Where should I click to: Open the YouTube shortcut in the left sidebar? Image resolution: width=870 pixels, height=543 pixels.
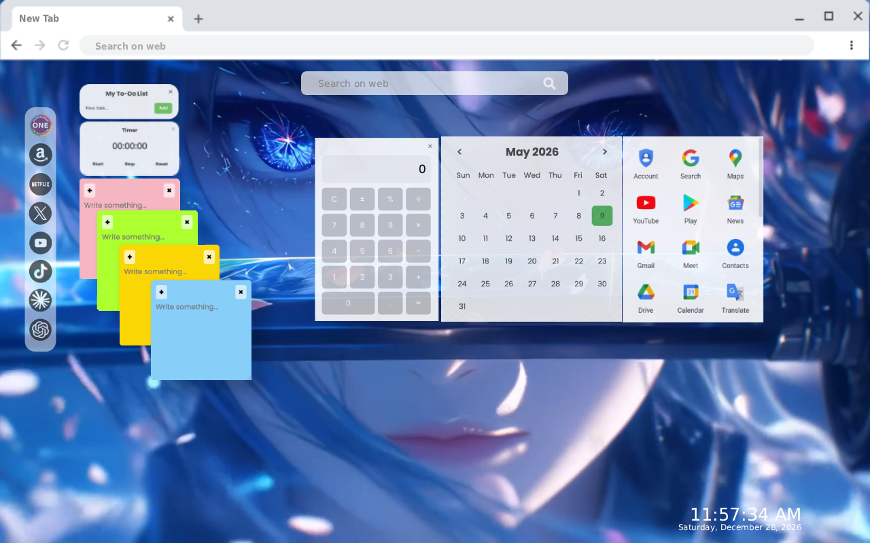(41, 242)
